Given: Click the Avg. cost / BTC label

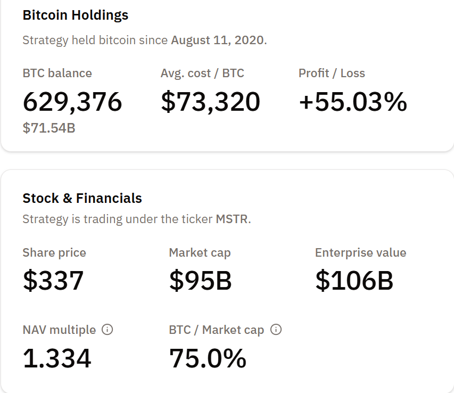Looking at the screenshot, I should click(202, 73).
